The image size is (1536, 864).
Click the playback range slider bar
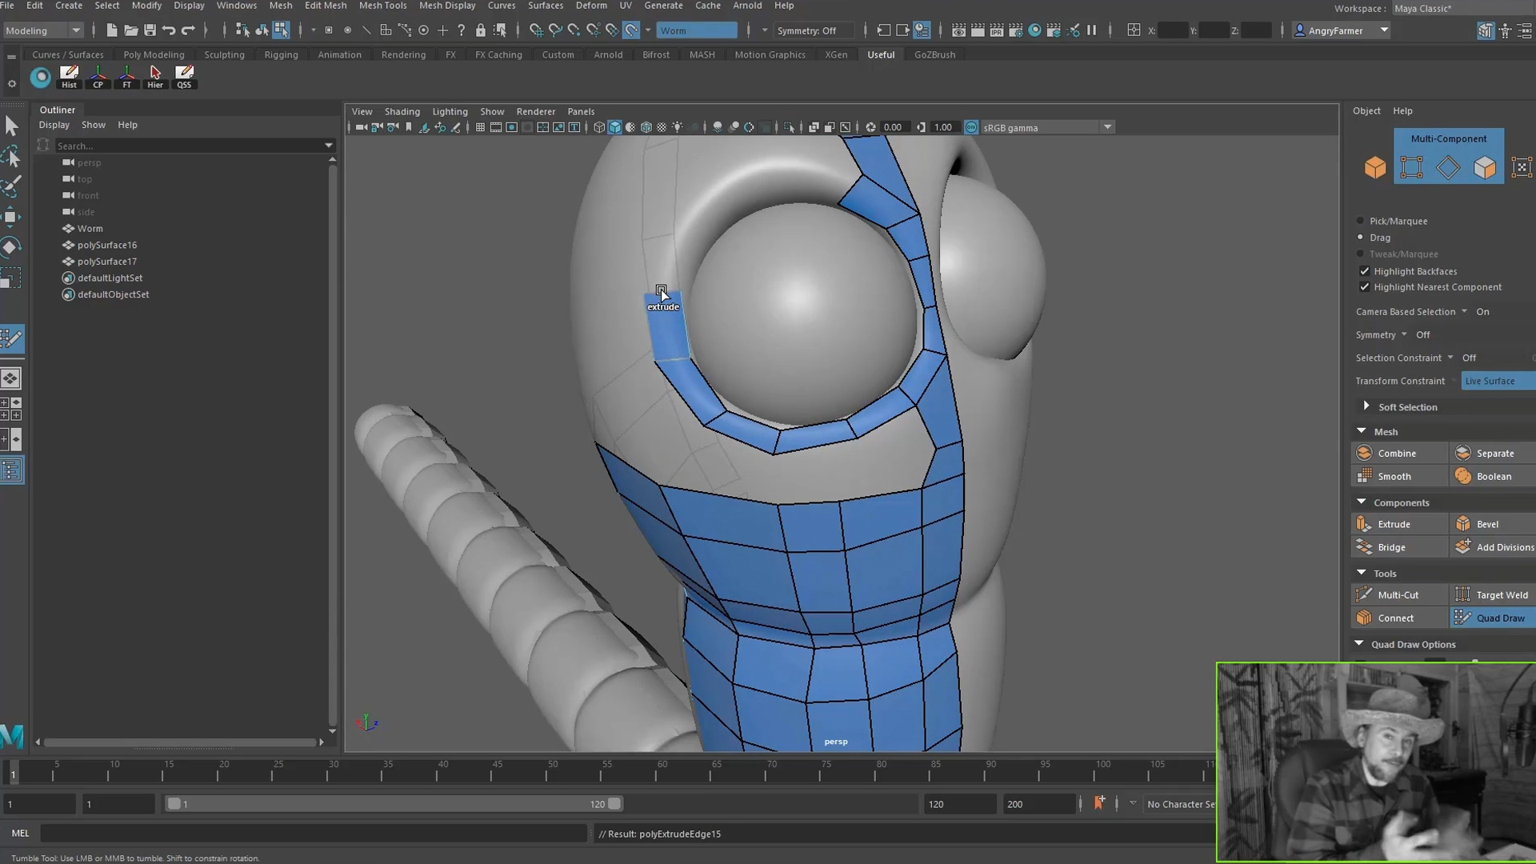(x=392, y=804)
